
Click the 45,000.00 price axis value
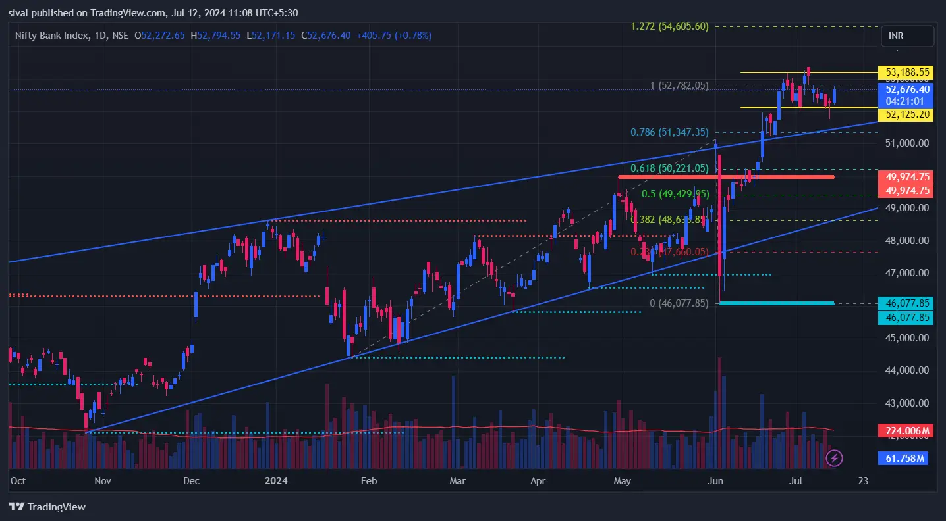point(907,337)
